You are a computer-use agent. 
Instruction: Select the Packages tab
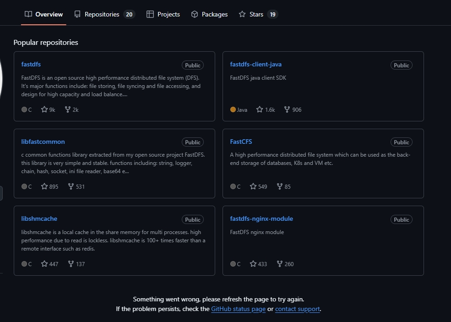coord(209,14)
